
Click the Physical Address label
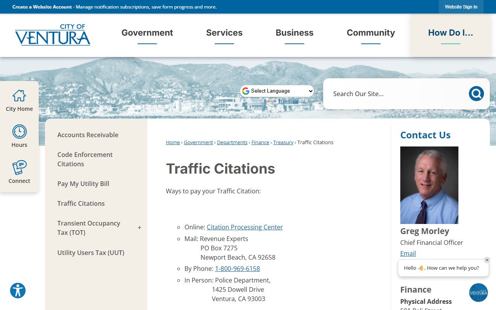[426, 301]
